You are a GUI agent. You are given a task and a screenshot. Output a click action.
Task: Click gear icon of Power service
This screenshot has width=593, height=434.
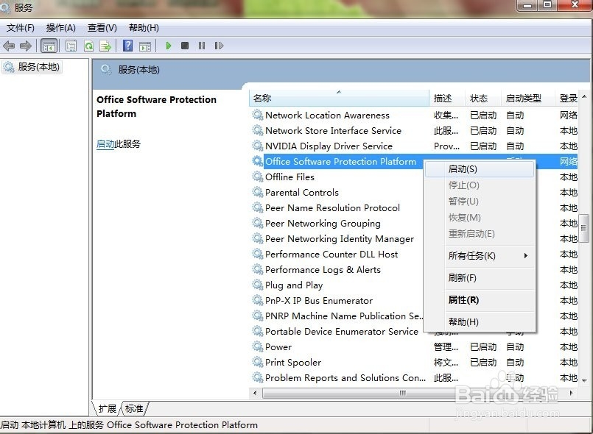[258, 346]
